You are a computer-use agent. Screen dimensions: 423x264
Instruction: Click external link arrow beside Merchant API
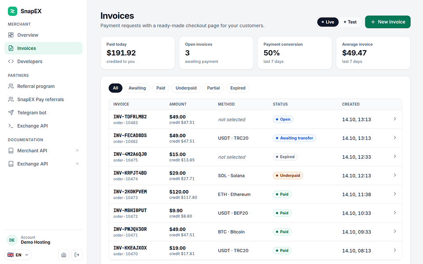pos(77,150)
